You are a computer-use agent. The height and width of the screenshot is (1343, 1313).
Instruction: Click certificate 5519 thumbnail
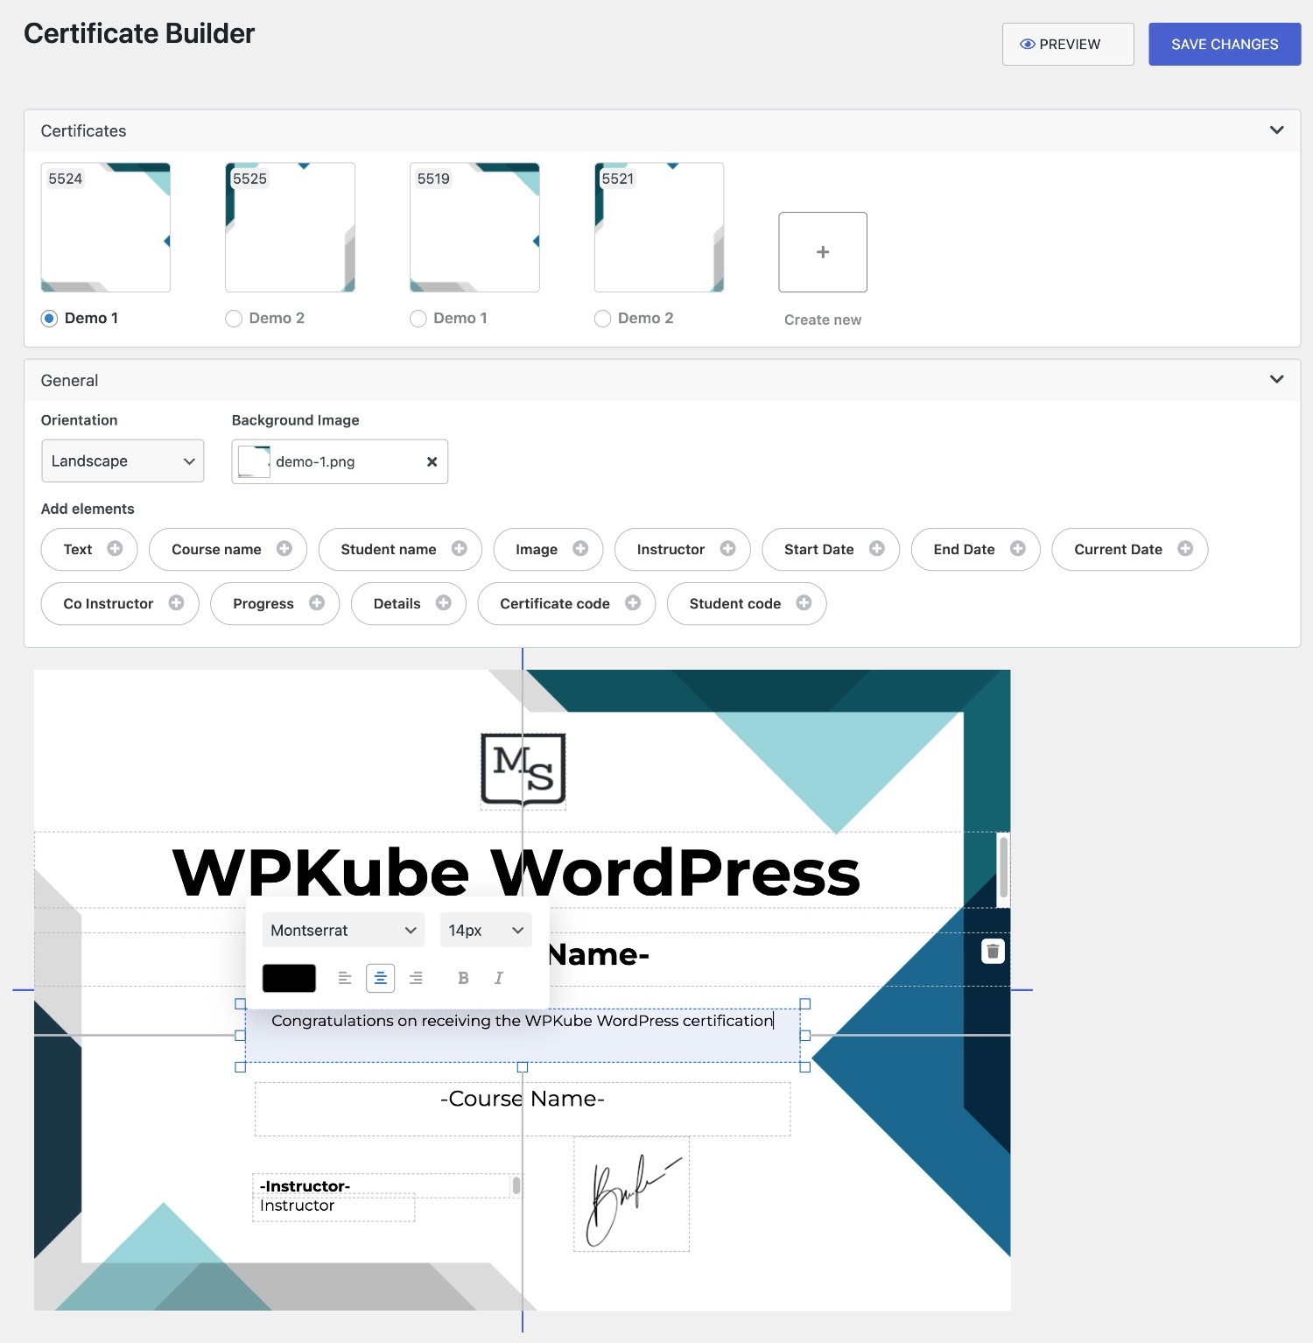point(474,228)
